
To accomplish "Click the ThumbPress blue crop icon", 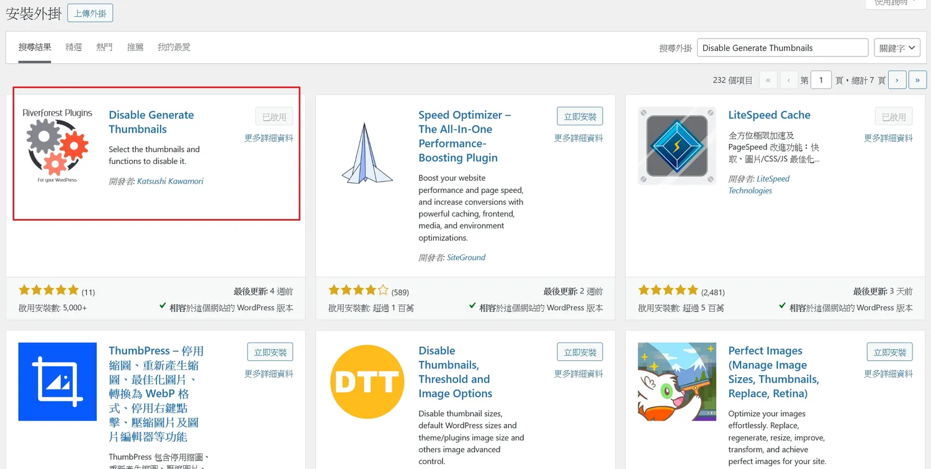I will pos(57,382).
